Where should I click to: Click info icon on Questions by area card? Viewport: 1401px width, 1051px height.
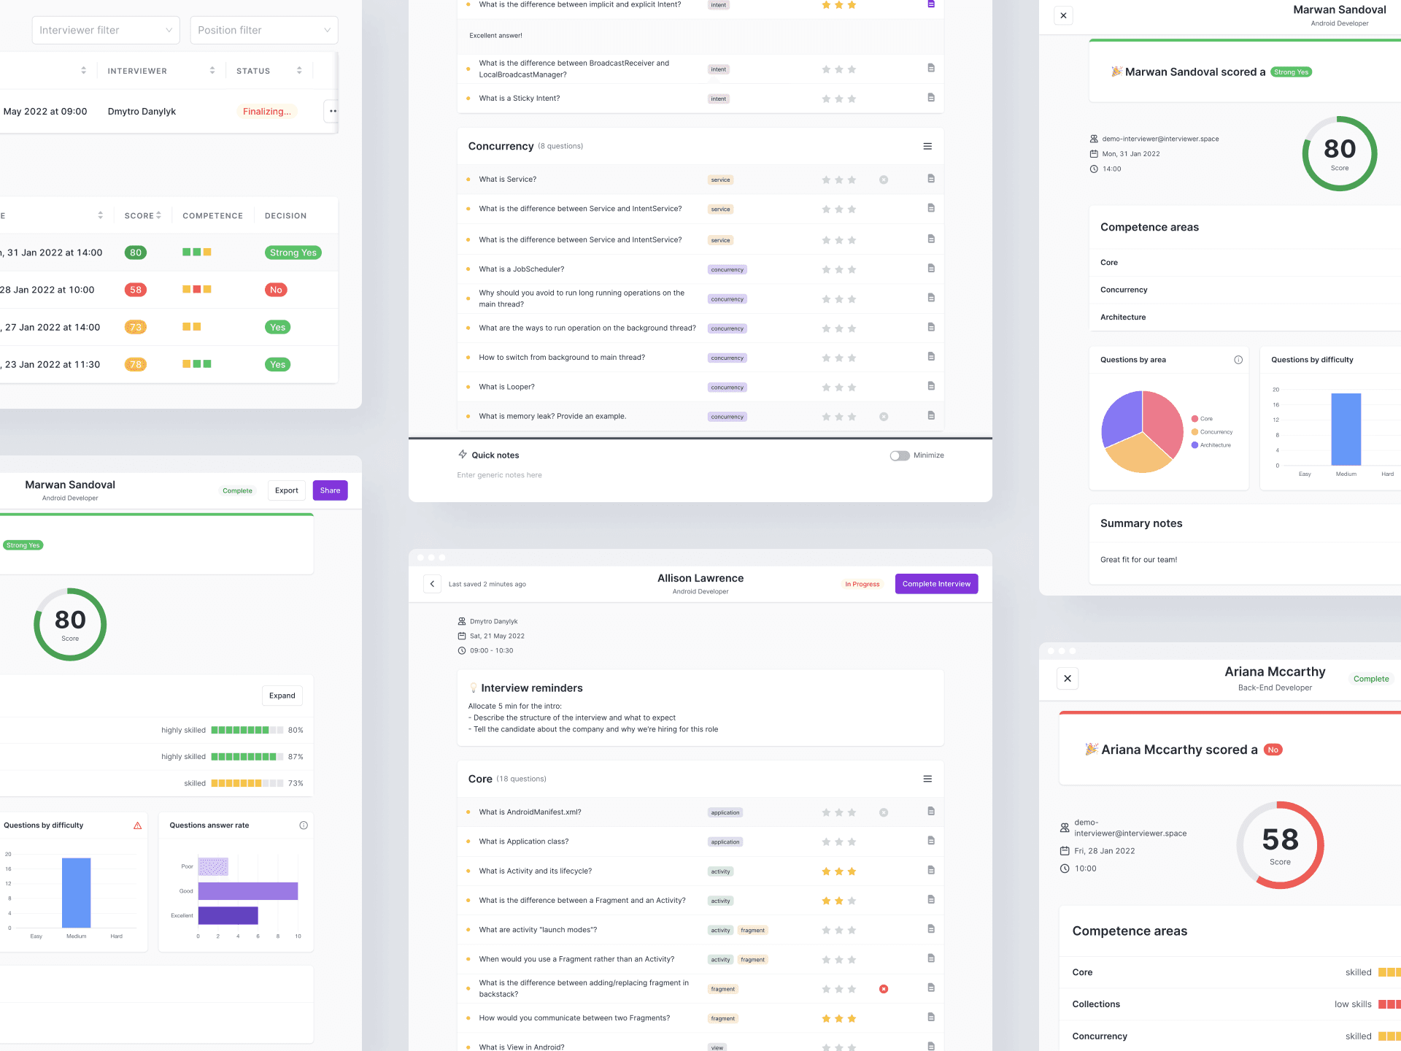(1238, 360)
